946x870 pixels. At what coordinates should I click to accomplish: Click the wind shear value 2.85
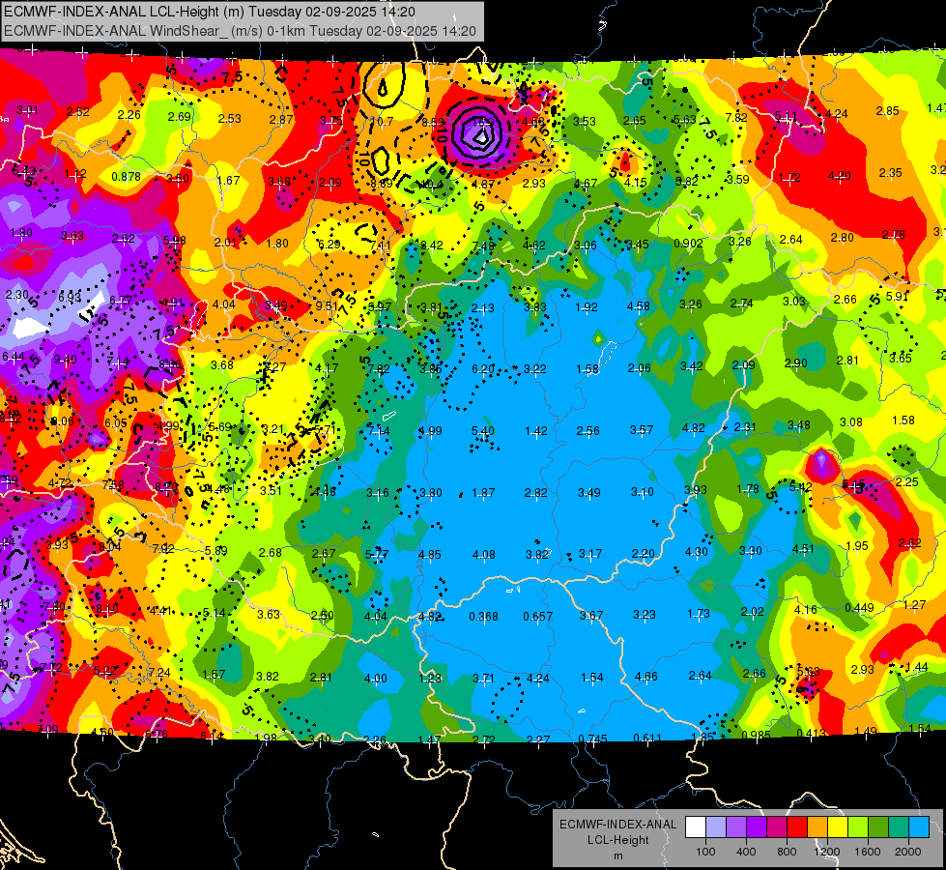[x=887, y=110]
